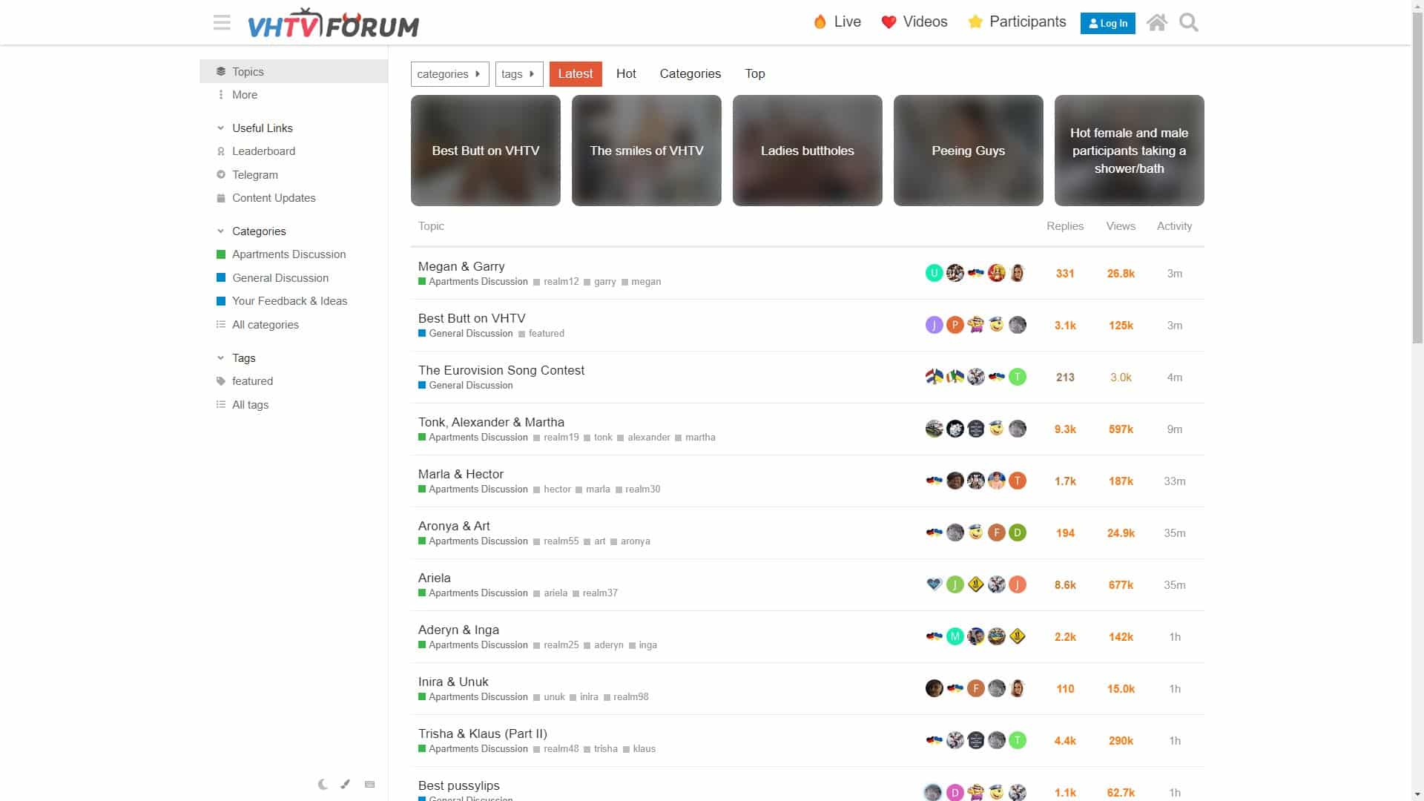The width and height of the screenshot is (1424, 801).
Task: Open the categories filter dropdown
Action: coord(449,73)
